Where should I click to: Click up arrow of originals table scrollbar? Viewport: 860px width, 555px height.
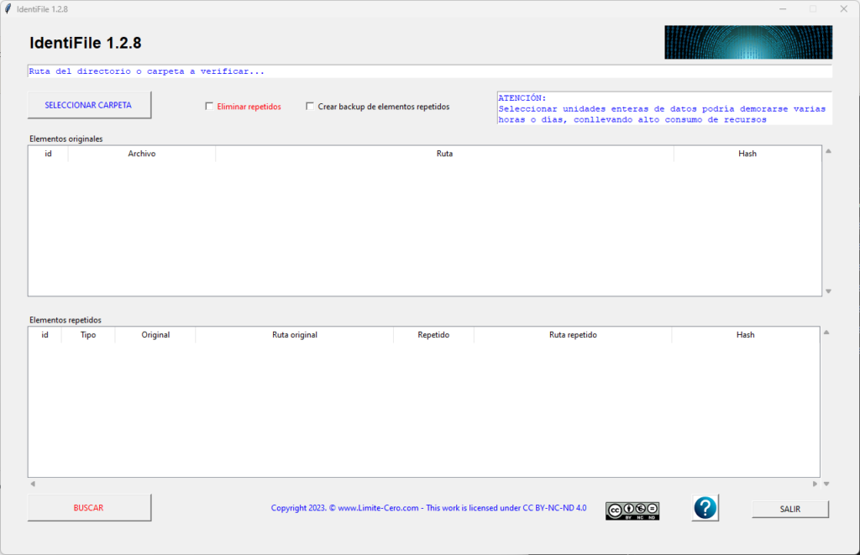[x=829, y=151]
